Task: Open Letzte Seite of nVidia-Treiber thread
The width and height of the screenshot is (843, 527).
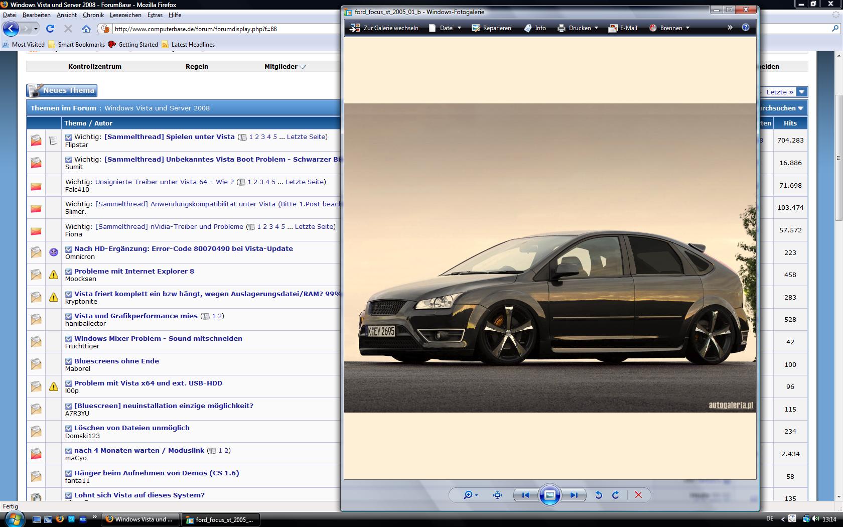Action: (314, 226)
